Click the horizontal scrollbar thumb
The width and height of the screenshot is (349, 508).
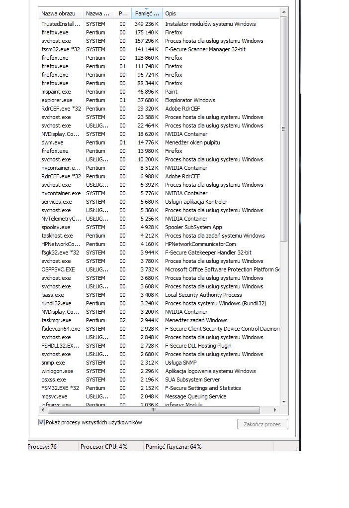(x=154, y=410)
